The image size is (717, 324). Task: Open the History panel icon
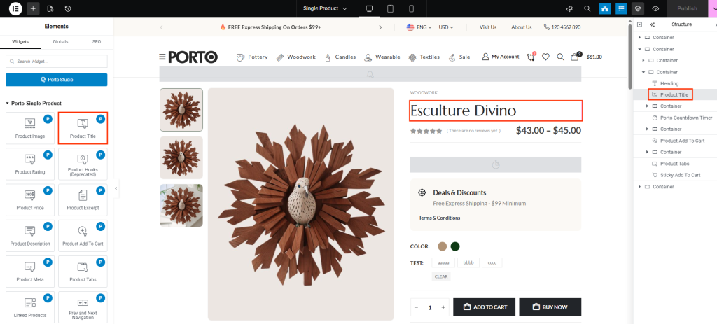tap(67, 8)
